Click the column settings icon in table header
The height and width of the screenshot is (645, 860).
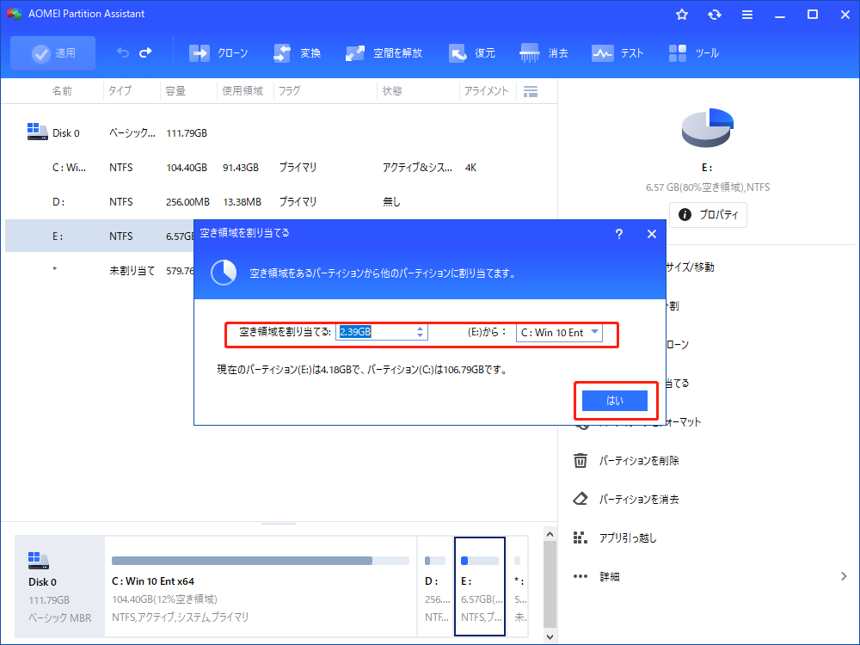[531, 92]
